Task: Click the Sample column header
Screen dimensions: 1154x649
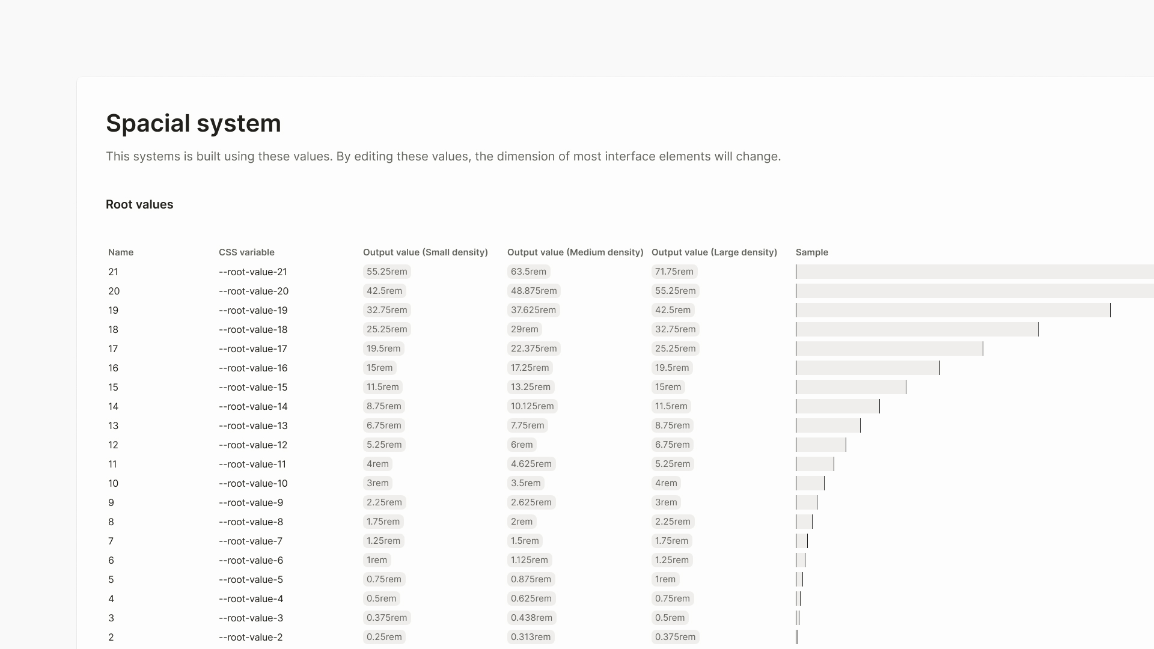Action: (811, 252)
